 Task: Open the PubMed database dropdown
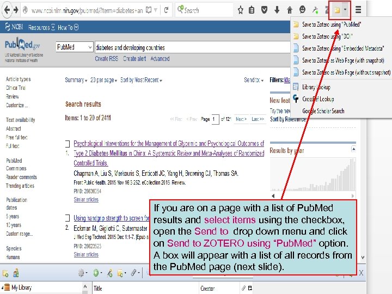75,47
